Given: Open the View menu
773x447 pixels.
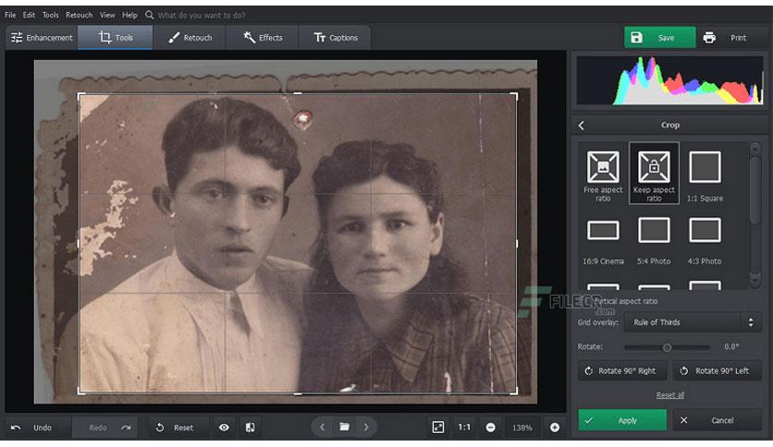Looking at the screenshot, I should (107, 16).
